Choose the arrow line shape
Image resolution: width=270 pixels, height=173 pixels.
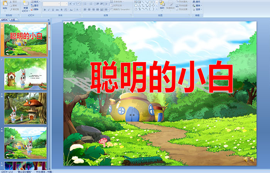(146, 2)
